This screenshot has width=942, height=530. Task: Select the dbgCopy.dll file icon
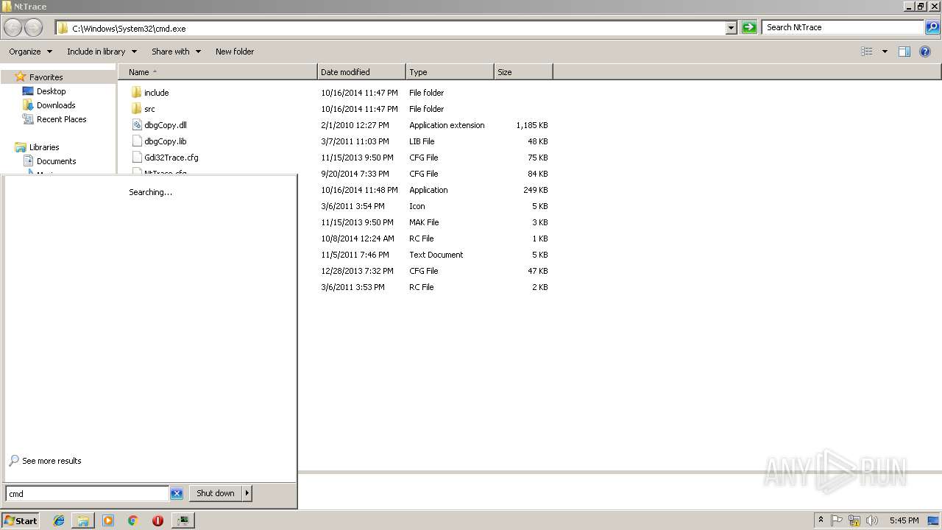[136, 125]
